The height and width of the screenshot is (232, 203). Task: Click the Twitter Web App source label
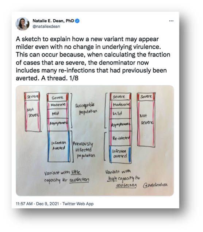(78, 204)
